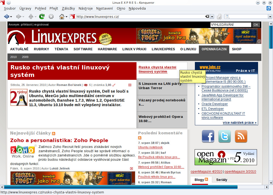The height and width of the screenshot is (195, 273).
Task: Open the Nastavení menu
Action: [x=105, y=8]
